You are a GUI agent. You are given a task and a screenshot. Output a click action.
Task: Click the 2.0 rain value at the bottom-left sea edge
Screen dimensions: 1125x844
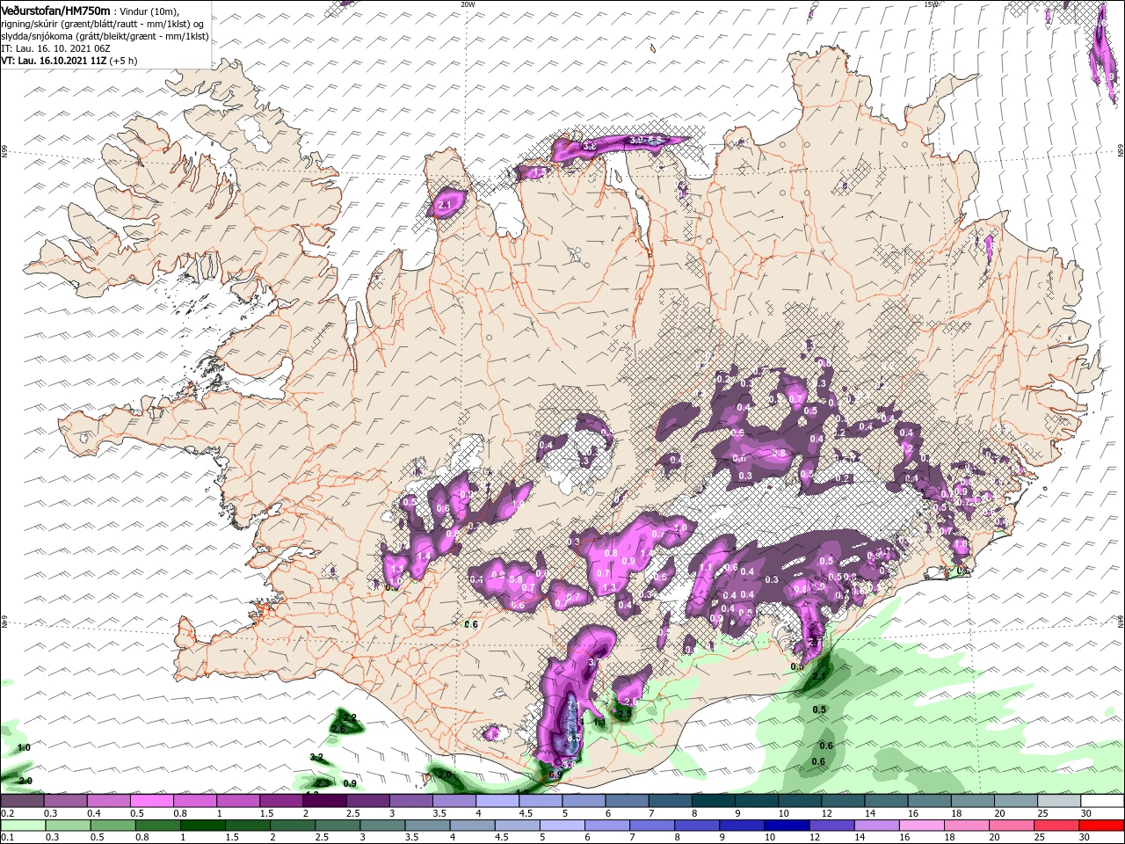(25, 781)
